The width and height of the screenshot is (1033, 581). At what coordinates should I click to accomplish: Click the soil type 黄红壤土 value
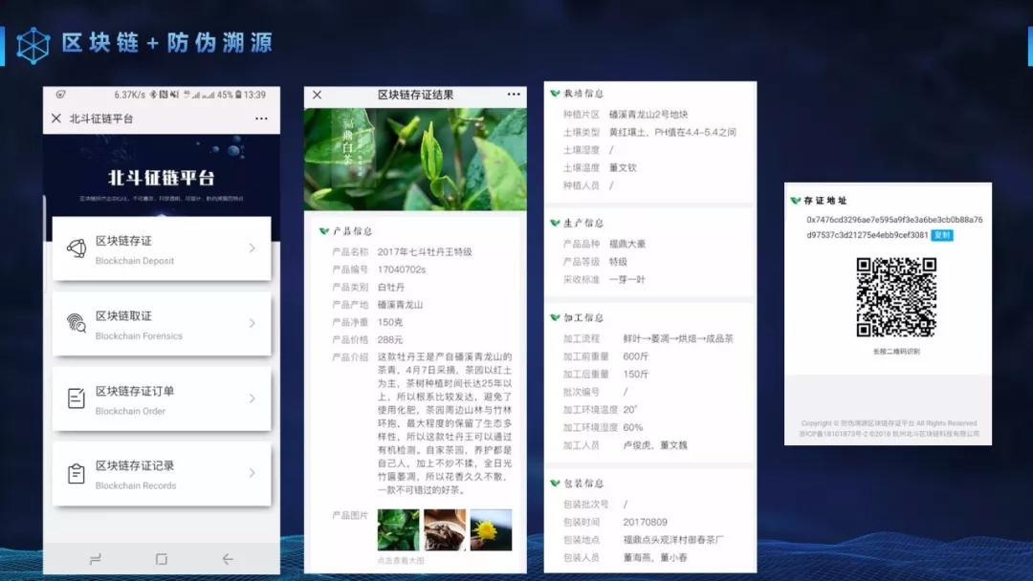[x=672, y=132]
